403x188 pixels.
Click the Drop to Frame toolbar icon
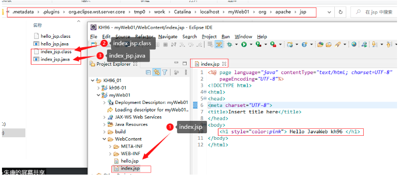(210, 44)
